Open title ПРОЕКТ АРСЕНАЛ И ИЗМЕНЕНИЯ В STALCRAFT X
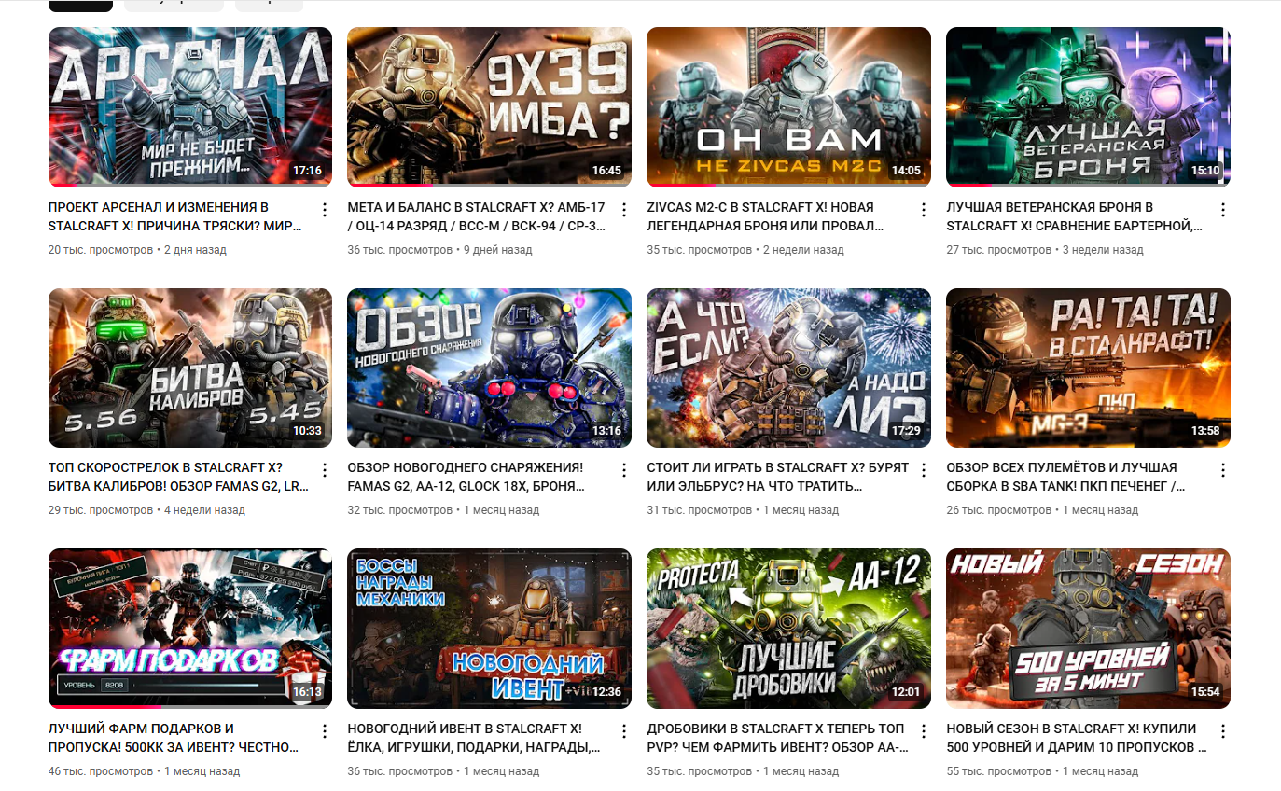 pos(175,216)
